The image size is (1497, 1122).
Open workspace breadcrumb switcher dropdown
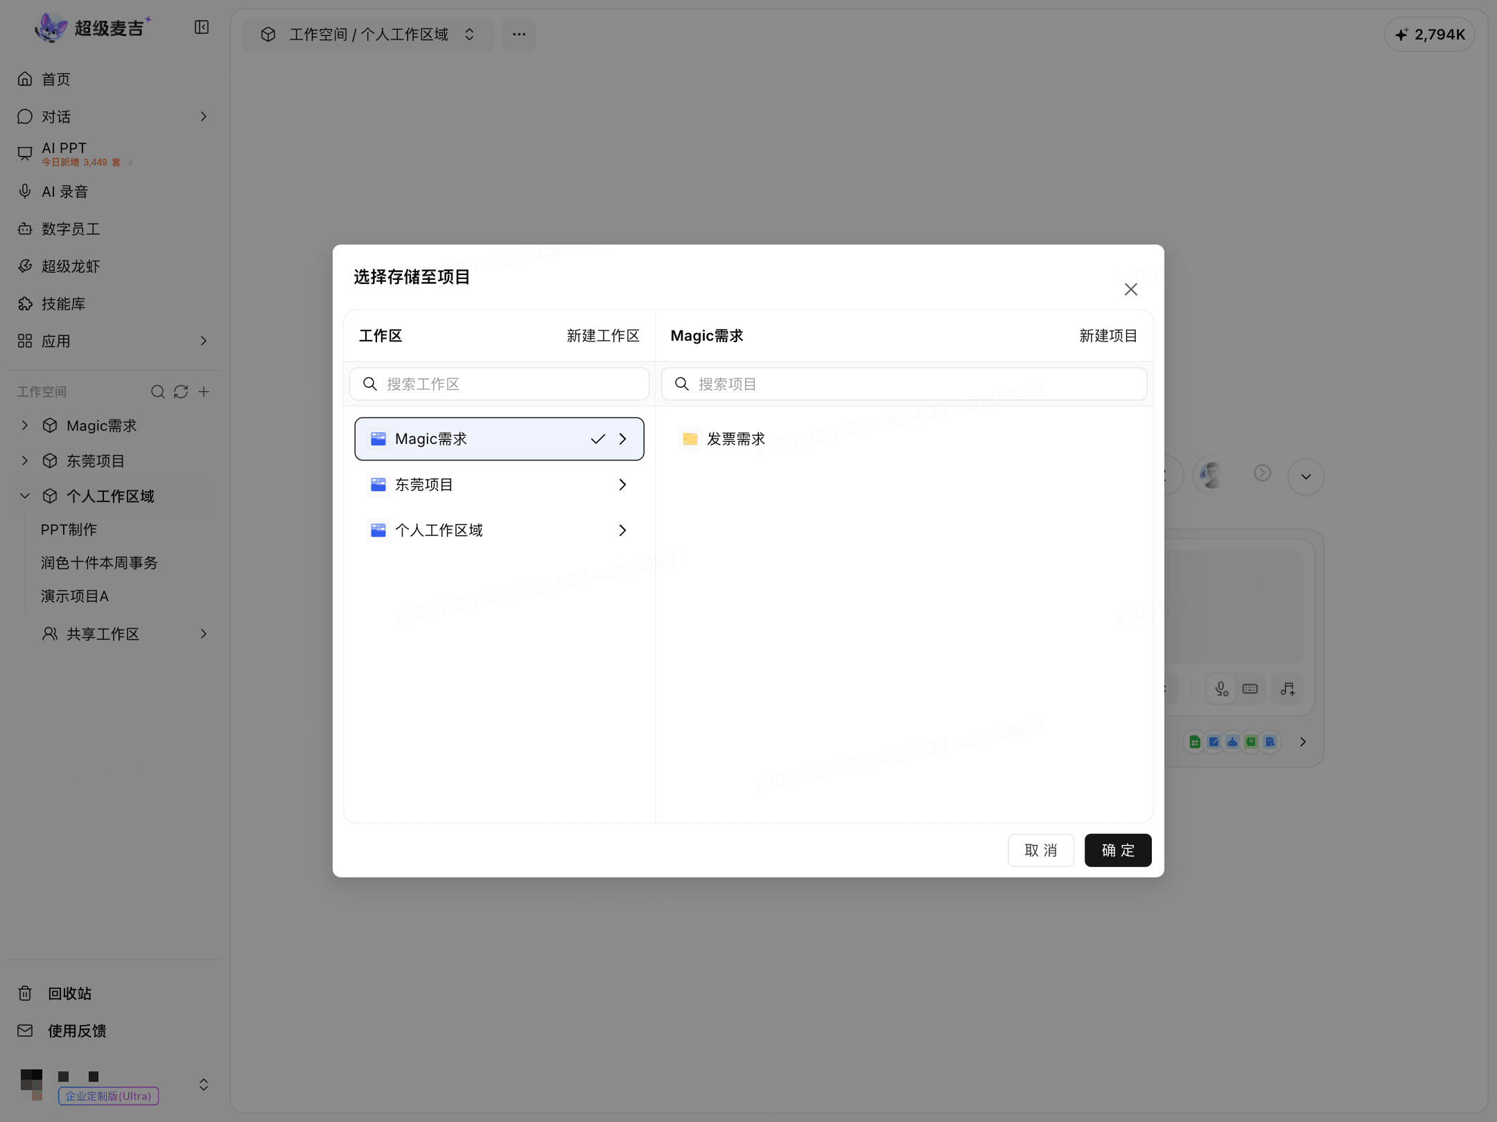click(x=369, y=35)
